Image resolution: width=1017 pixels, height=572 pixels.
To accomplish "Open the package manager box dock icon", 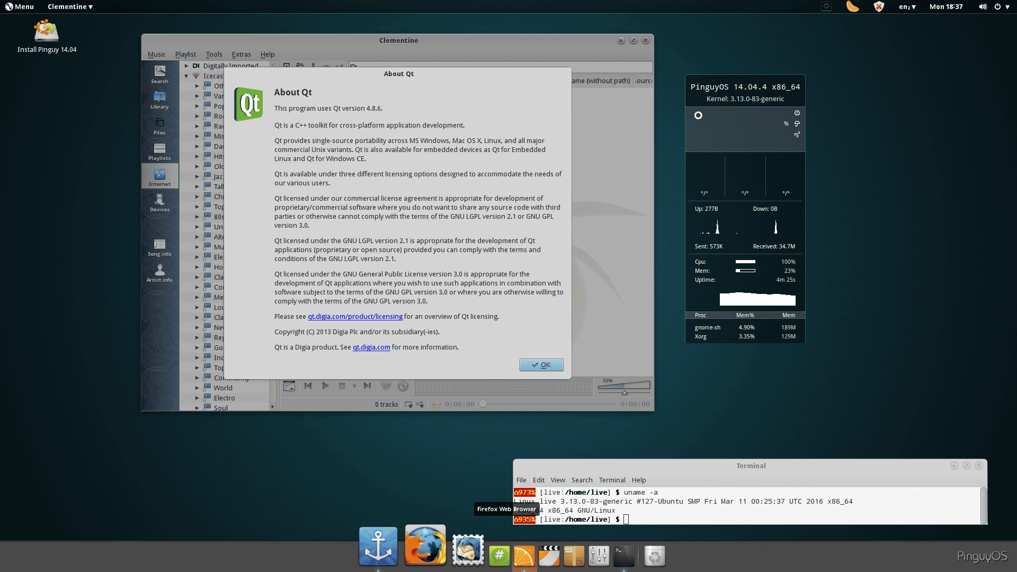I will (574, 556).
